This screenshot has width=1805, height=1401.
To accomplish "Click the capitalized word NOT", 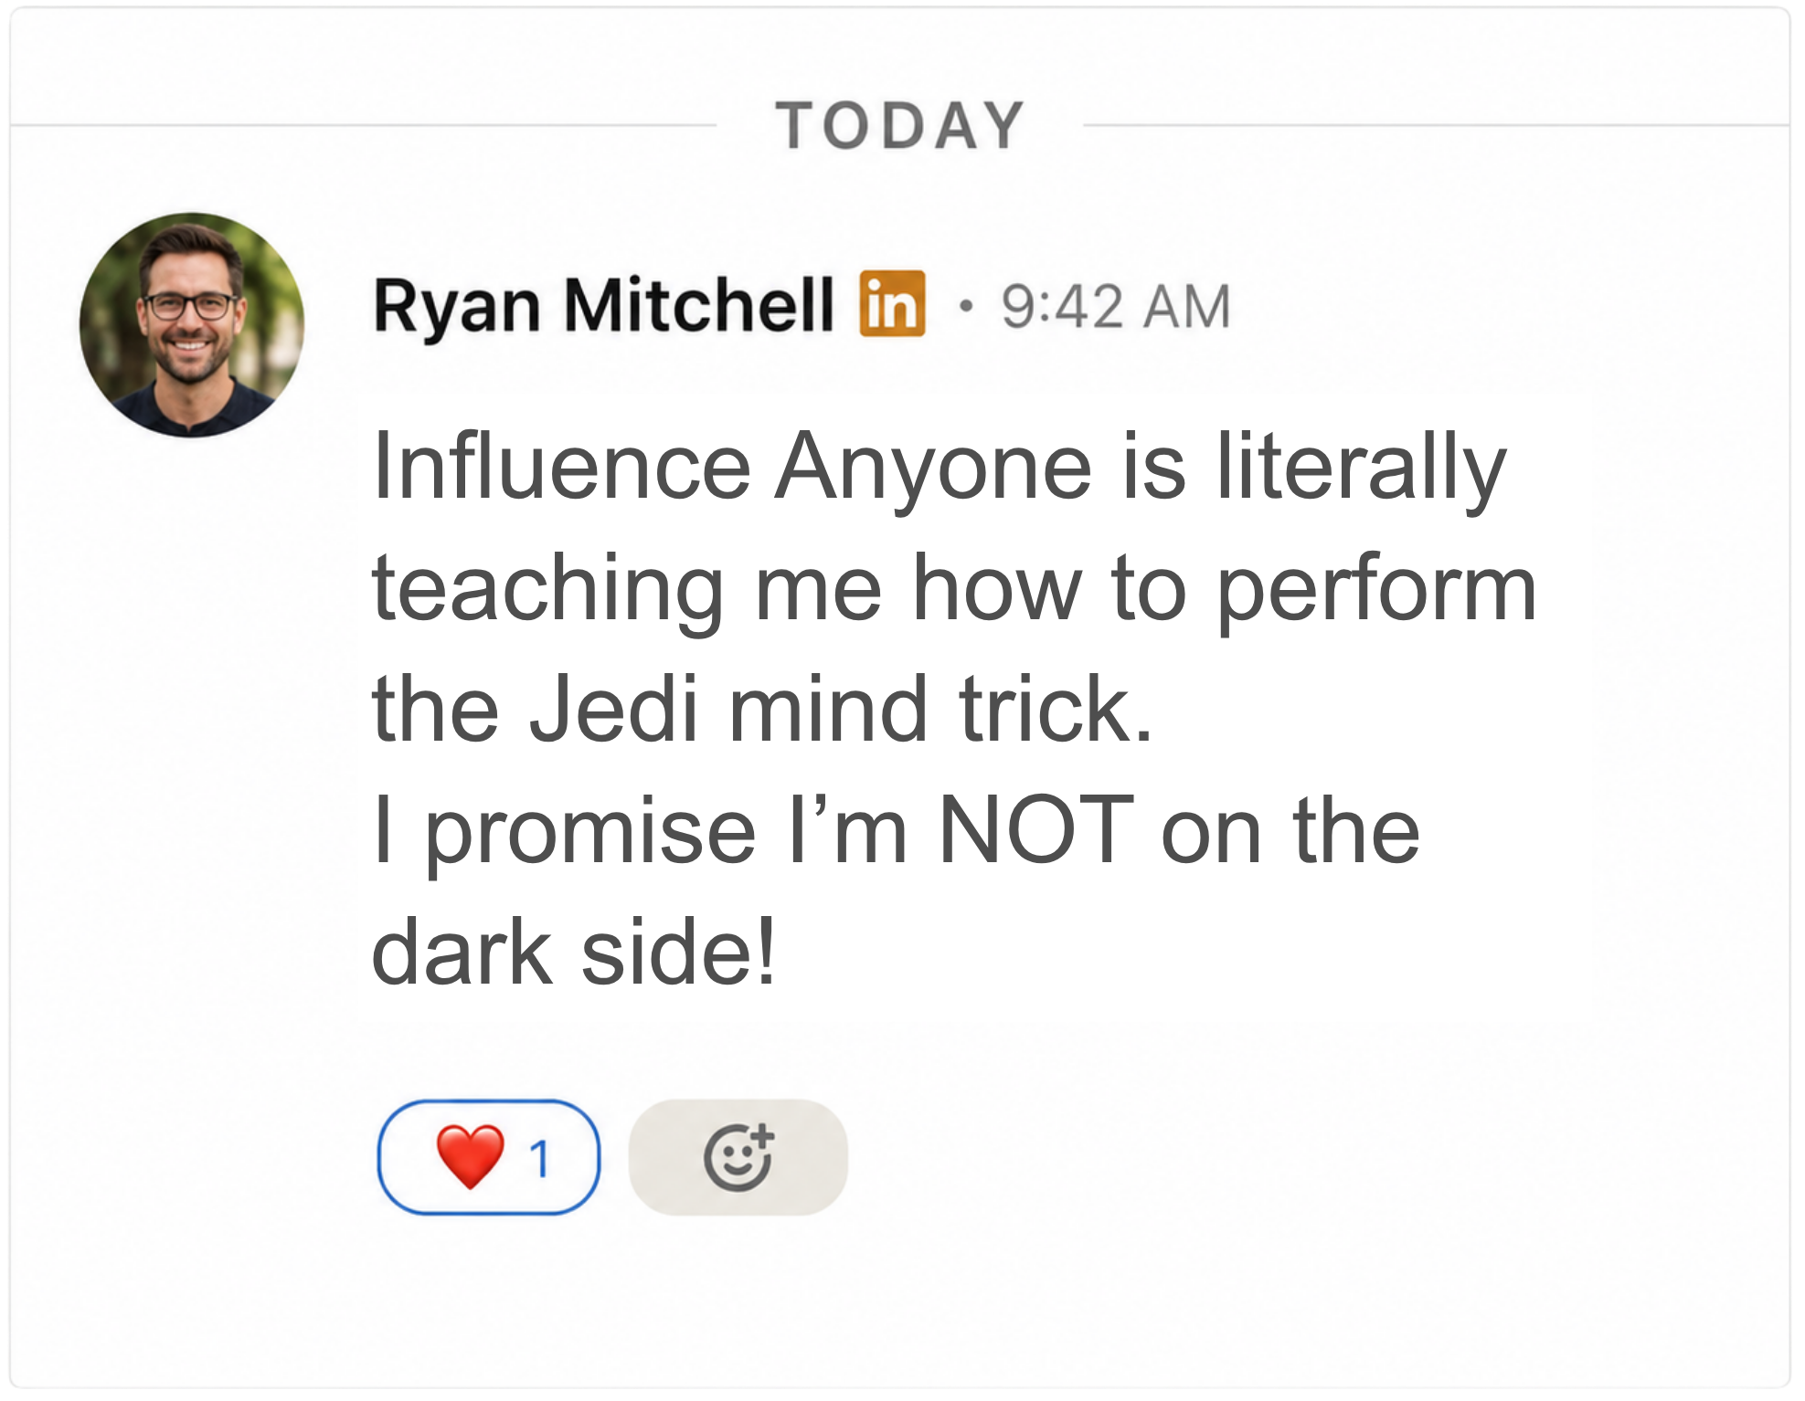I will 1035,829.
